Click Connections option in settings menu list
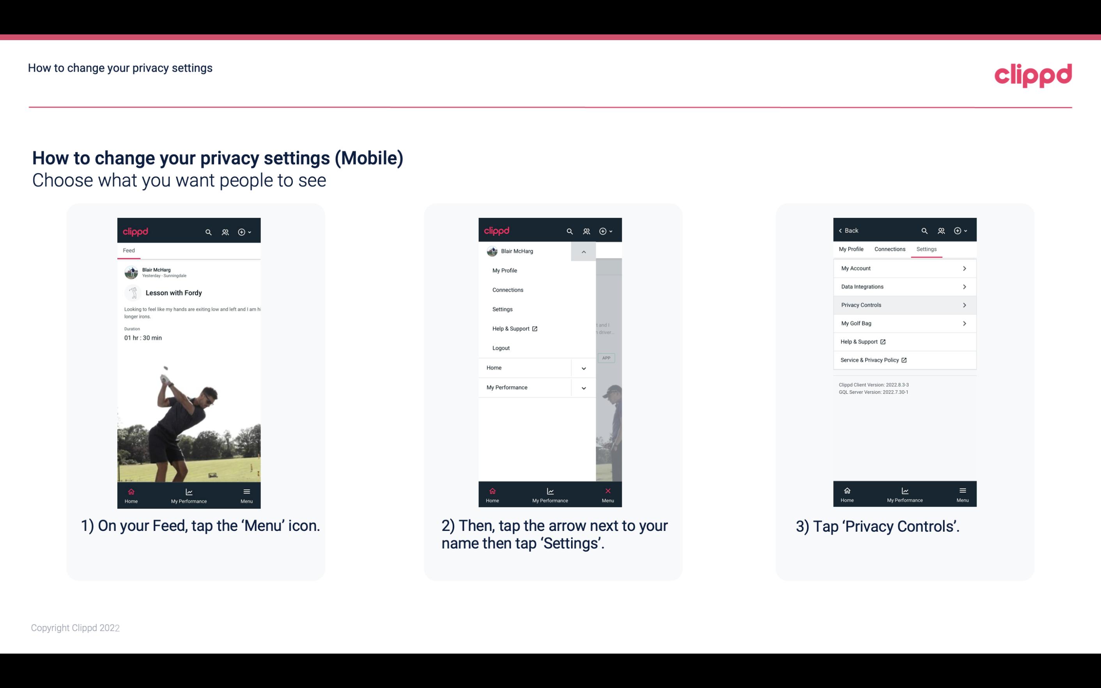 (x=508, y=289)
